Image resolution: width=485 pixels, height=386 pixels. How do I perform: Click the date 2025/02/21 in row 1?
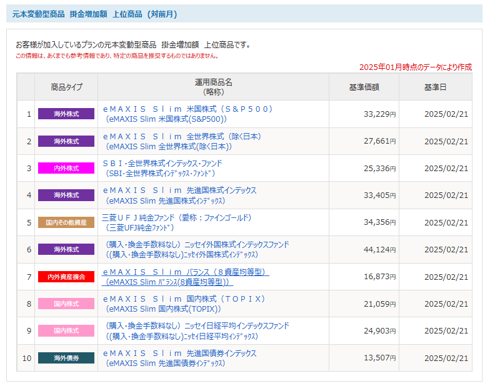point(446,114)
